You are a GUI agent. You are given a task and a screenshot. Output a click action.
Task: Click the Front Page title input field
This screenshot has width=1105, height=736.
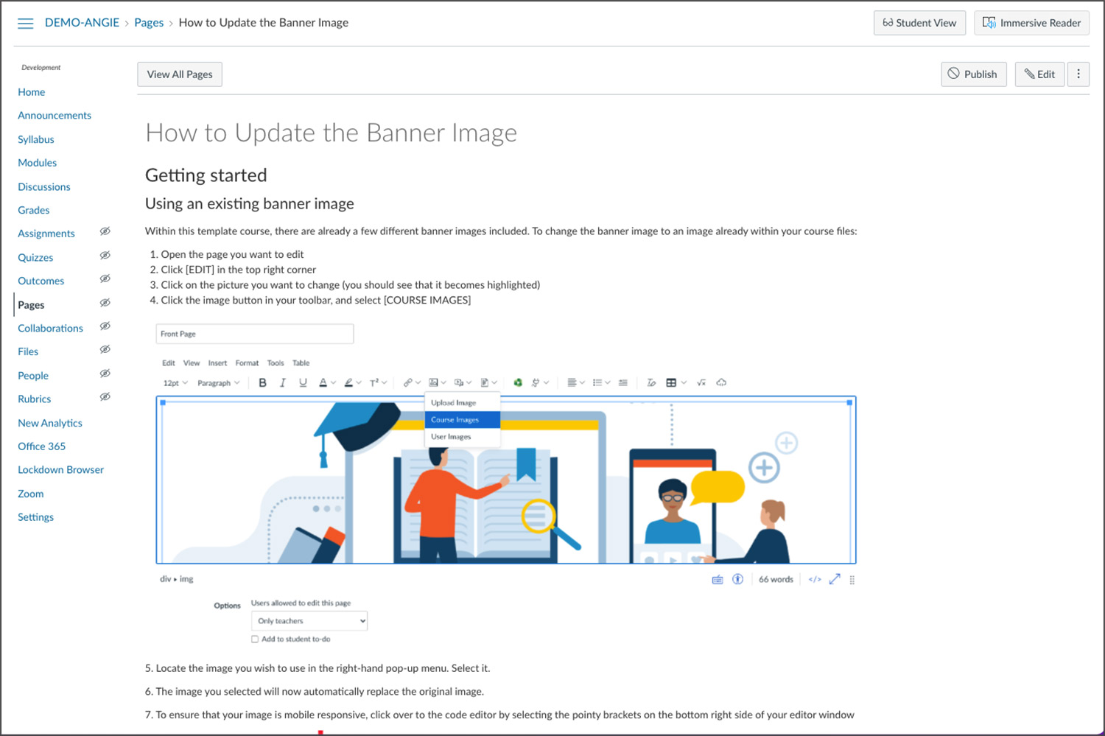(x=255, y=334)
